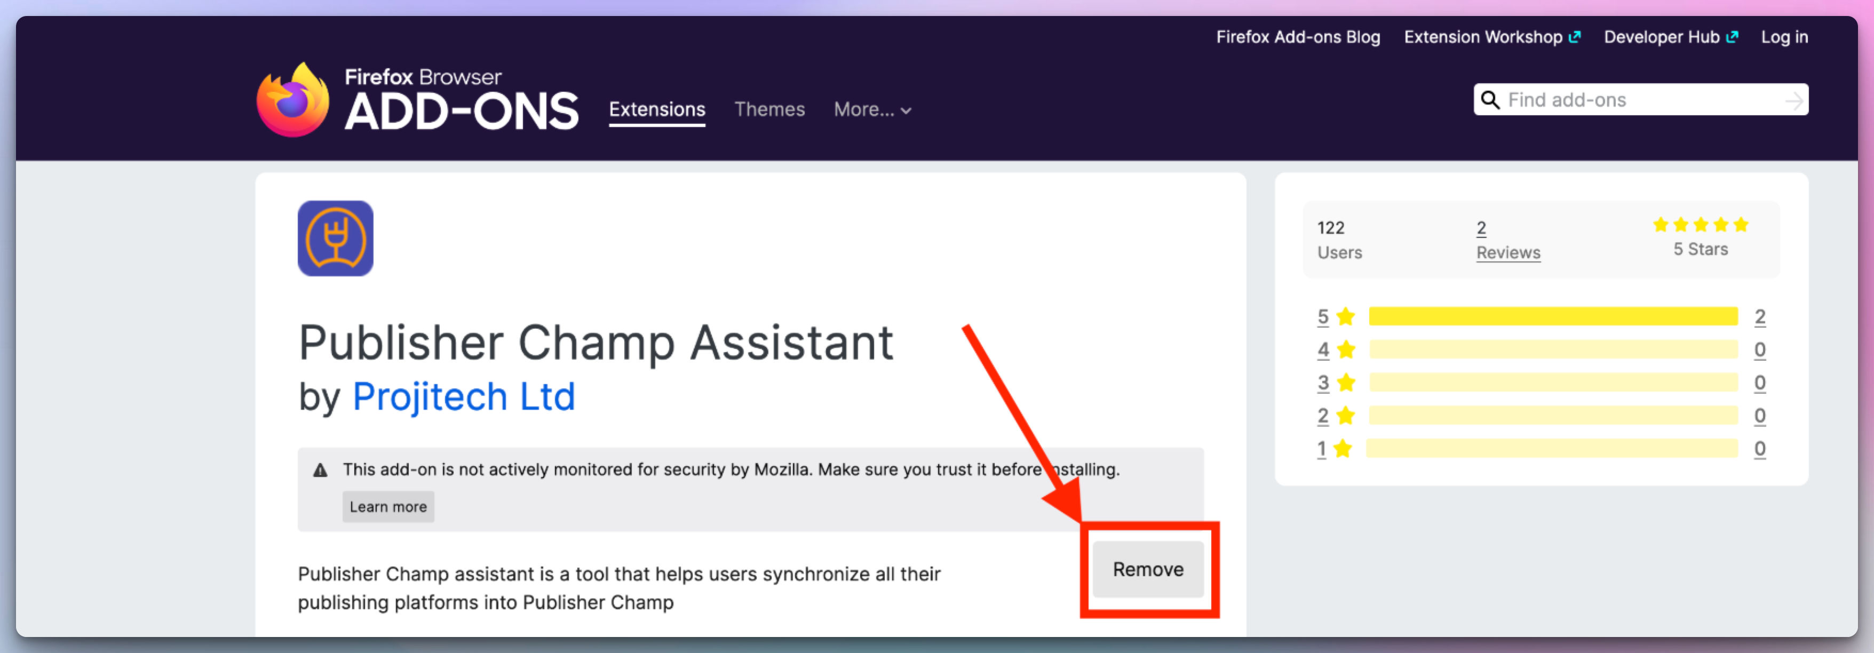
Task: Click the rating number 5 link
Action: (x=1323, y=317)
